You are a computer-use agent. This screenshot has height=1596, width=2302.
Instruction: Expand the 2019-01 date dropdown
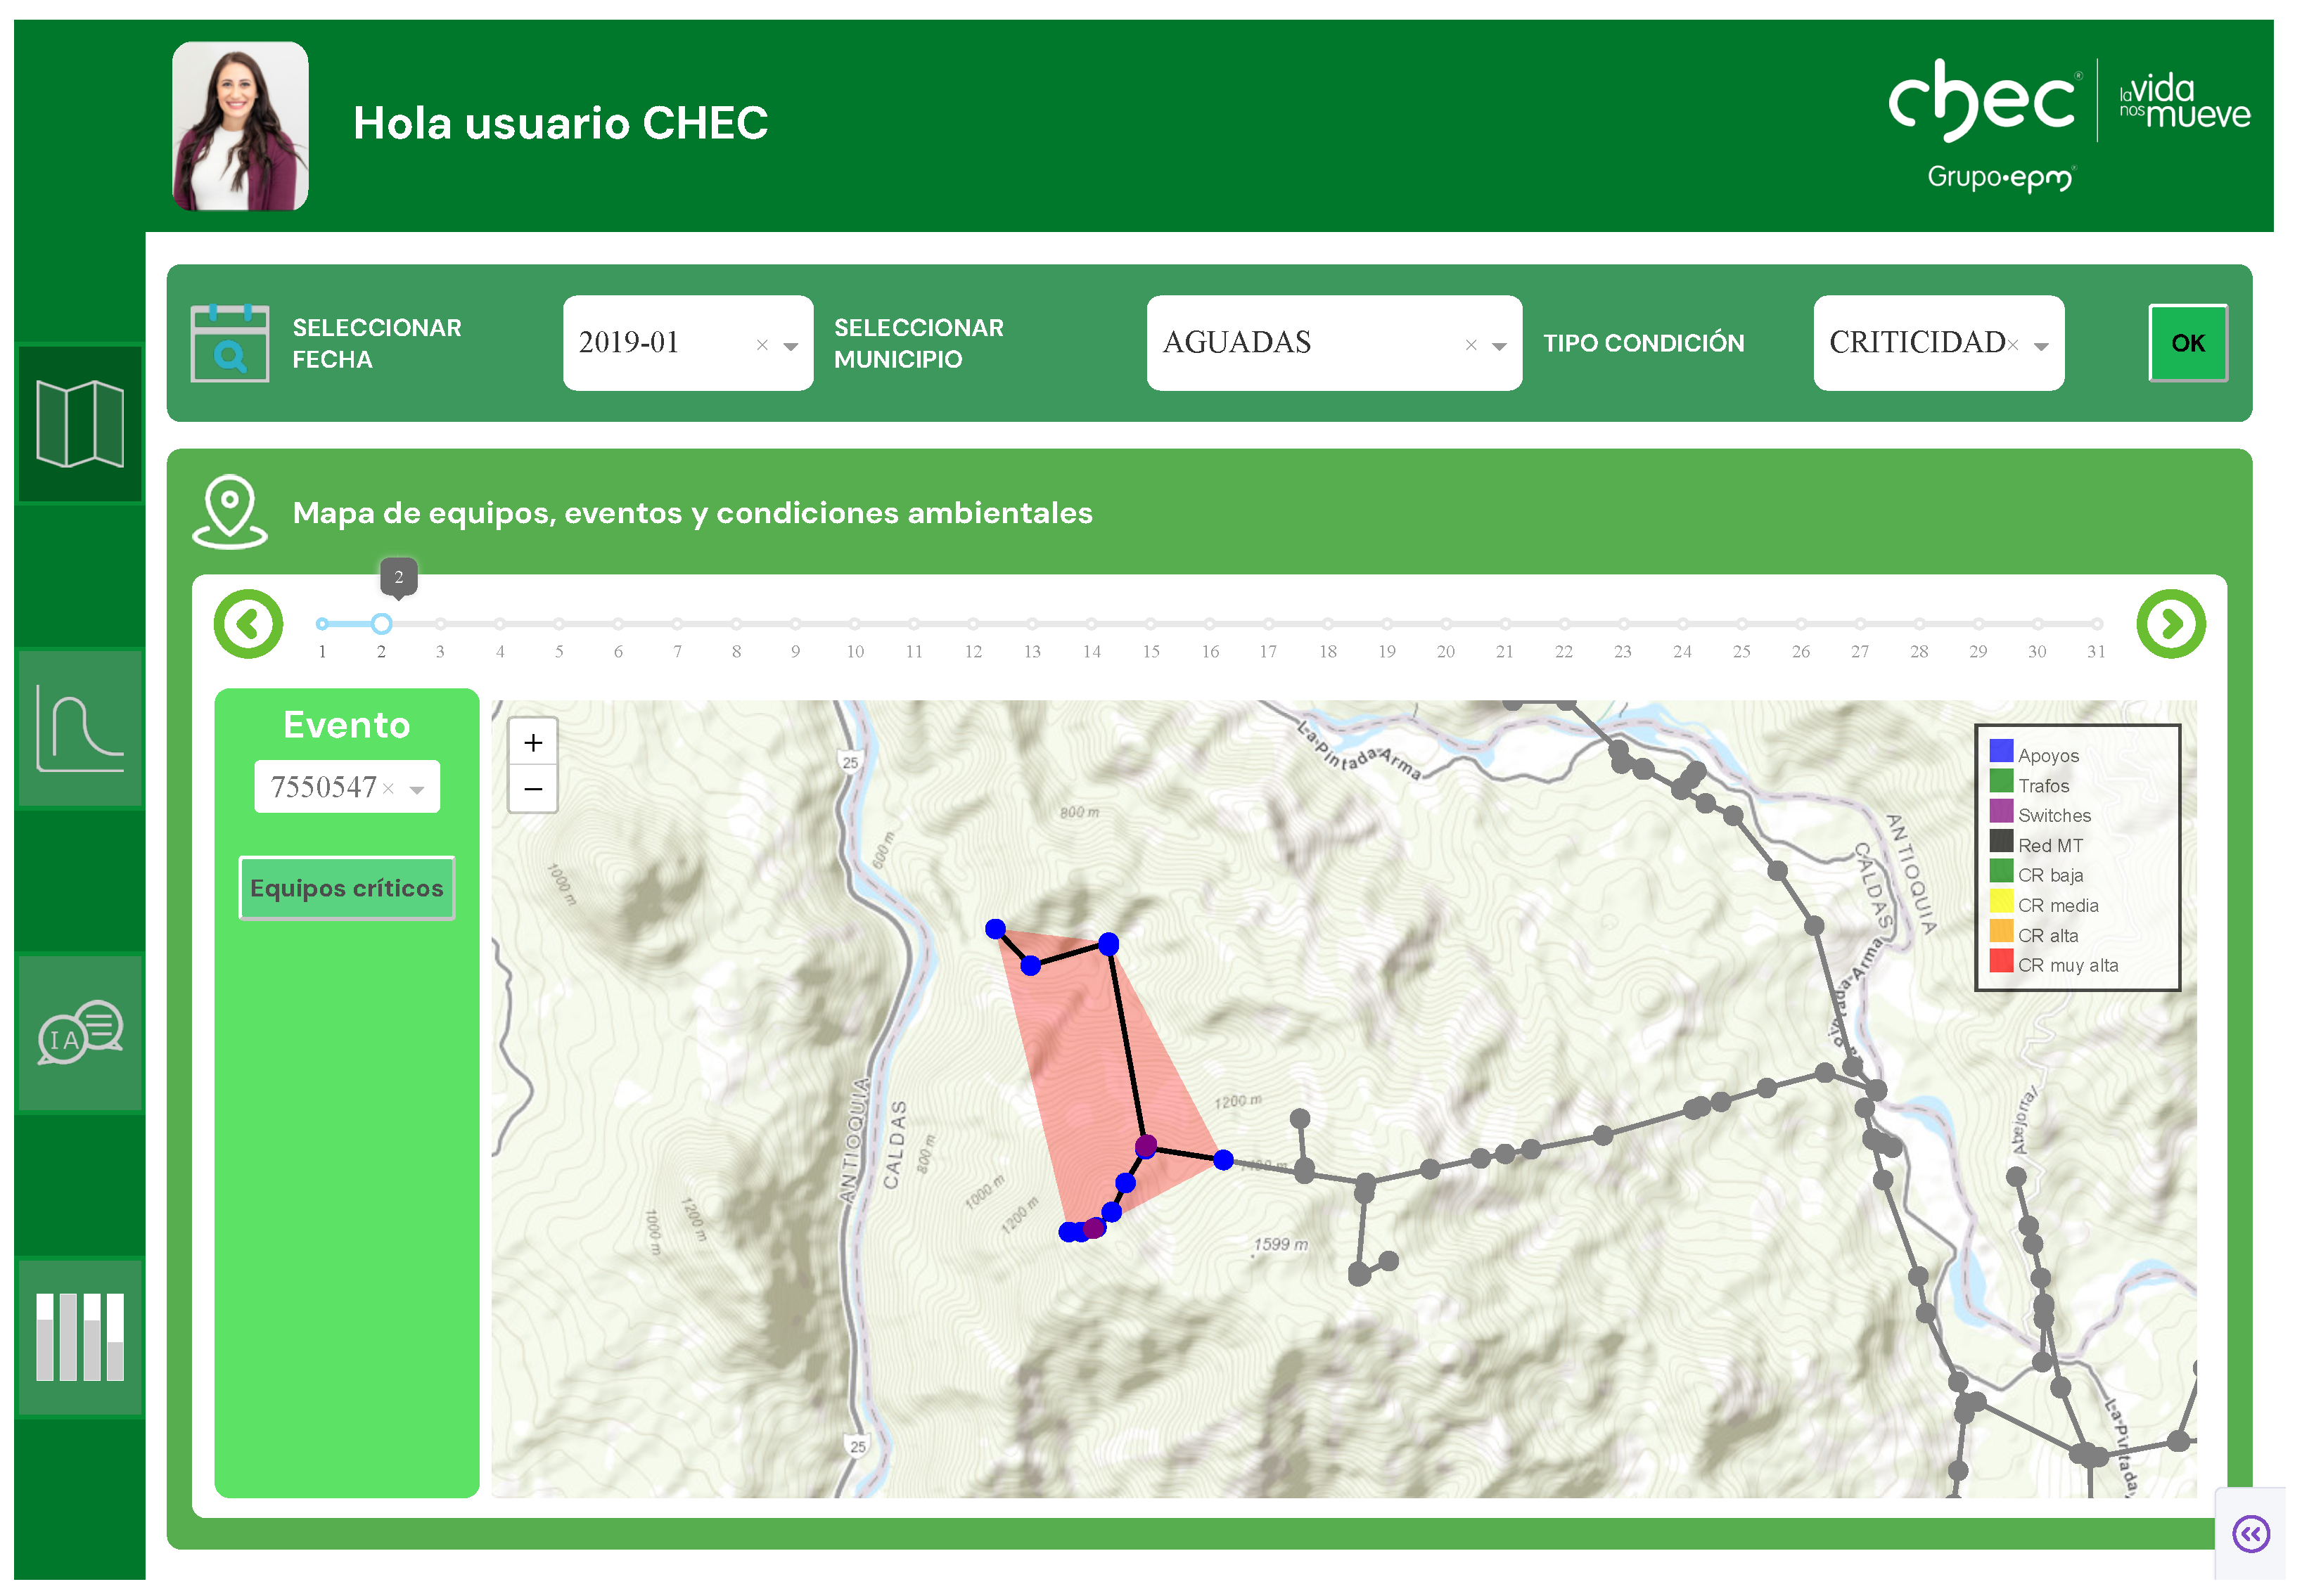pyautogui.click(x=791, y=346)
